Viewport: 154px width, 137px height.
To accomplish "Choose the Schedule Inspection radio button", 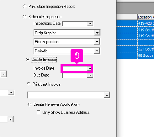I will click(25, 16).
